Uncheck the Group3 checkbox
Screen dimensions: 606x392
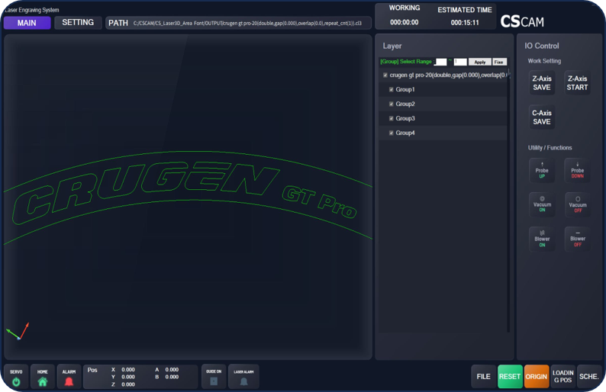tap(391, 118)
